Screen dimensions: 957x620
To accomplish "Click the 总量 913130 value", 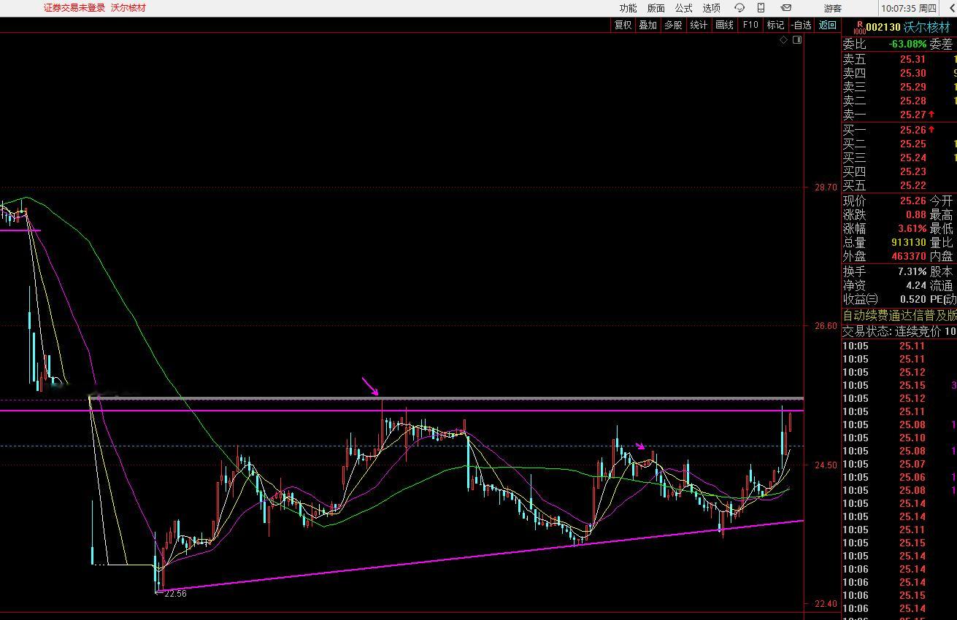I will point(908,242).
